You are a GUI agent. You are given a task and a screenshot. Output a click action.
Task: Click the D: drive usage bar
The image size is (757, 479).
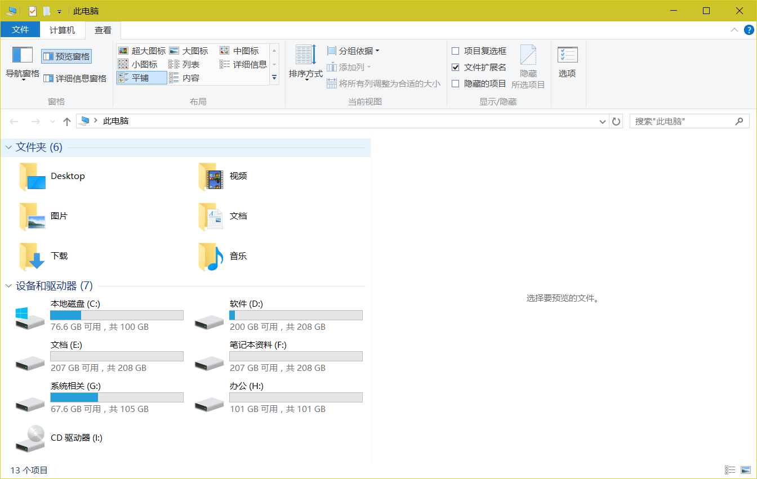tap(296, 315)
